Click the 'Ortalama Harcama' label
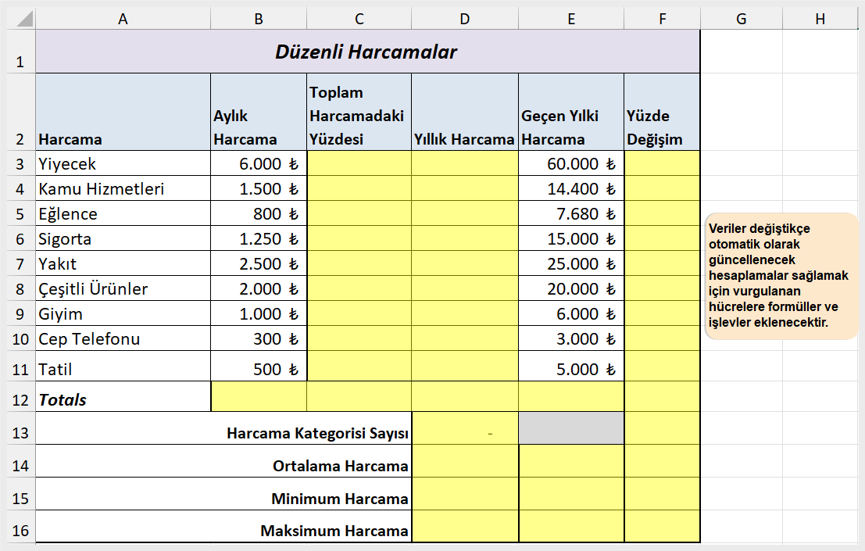This screenshot has width=865, height=551. pyautogui.click(x=341, y=466)
